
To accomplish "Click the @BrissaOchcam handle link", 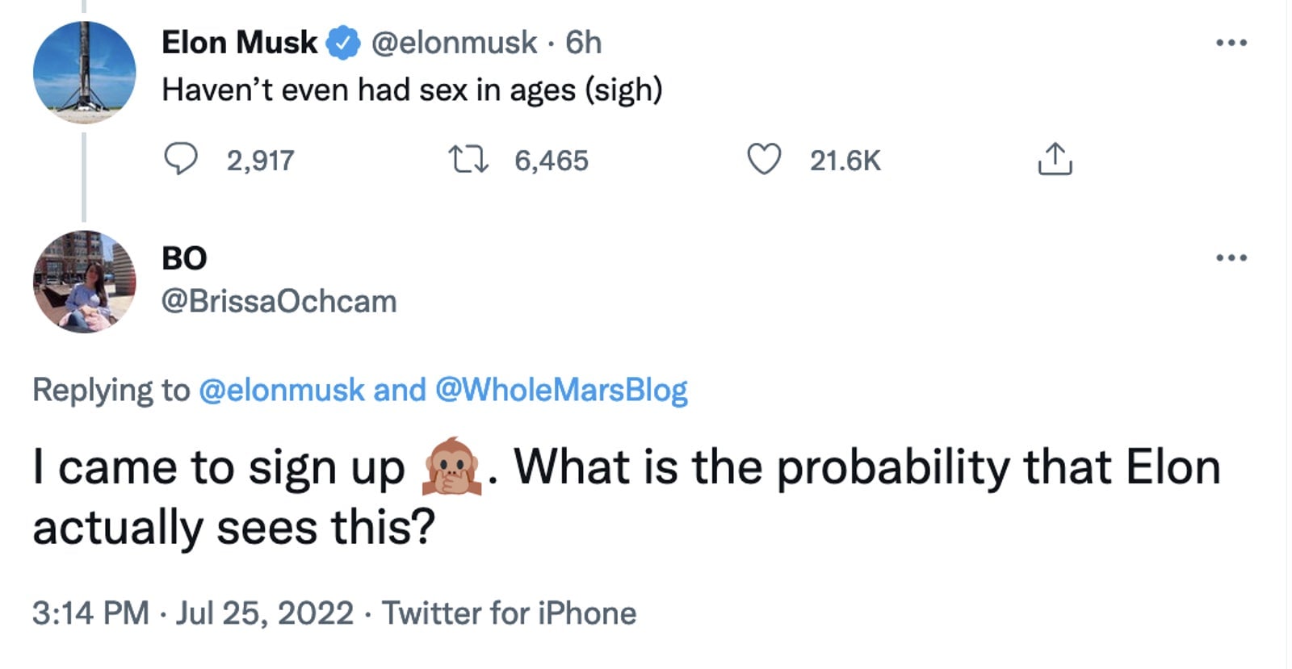I will [x=278, y=301].
